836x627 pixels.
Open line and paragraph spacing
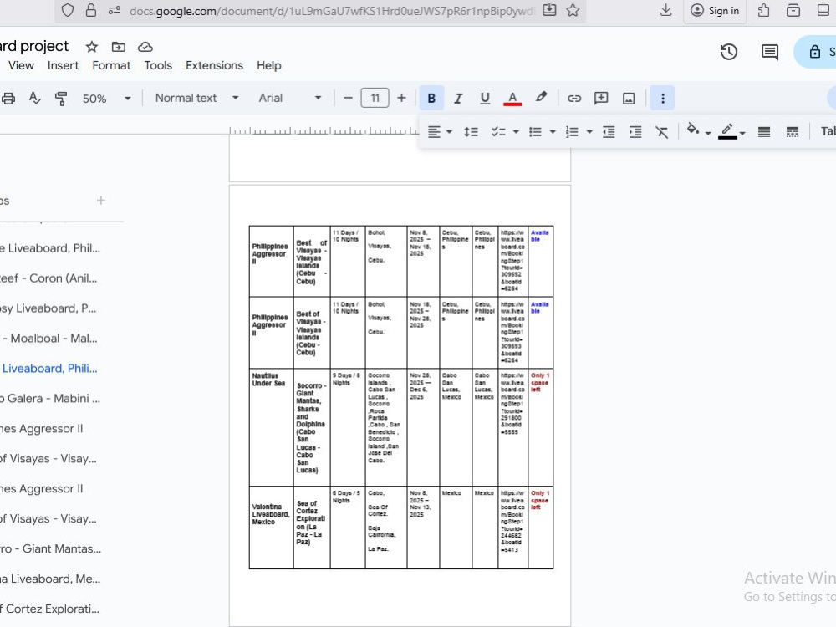(471, 132)
